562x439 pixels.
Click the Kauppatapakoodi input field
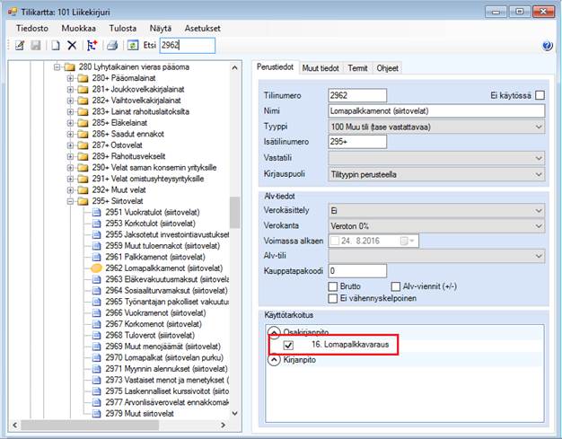coord(357,271)
